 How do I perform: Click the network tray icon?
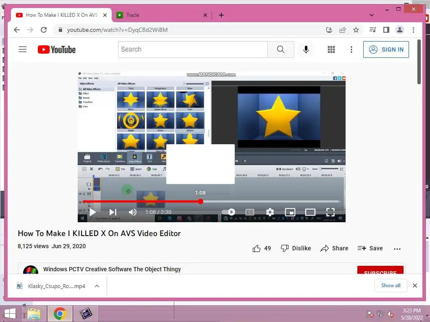(x=380, y=314)
